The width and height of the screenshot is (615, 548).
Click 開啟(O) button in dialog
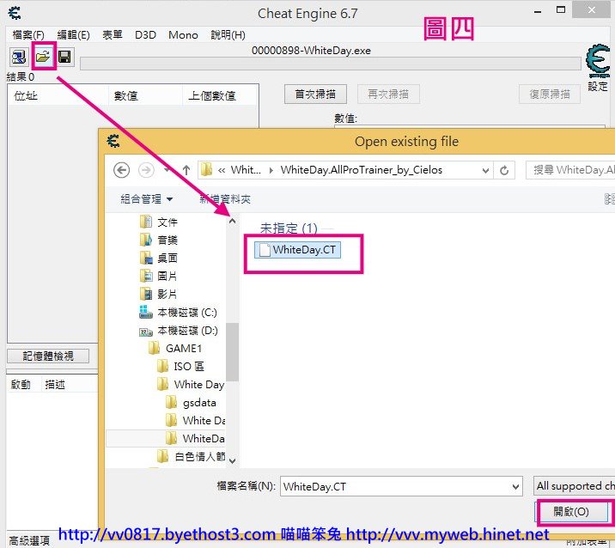[x=571, y=512]
